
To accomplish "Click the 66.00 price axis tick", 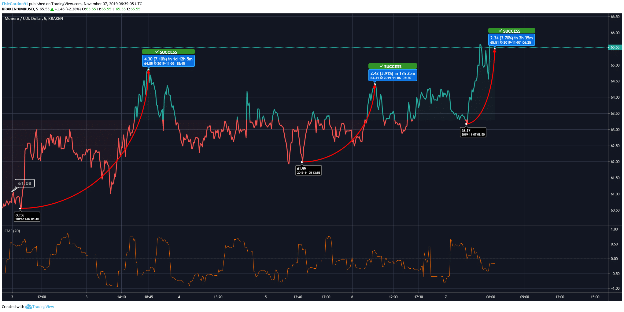I will [615, 33].
